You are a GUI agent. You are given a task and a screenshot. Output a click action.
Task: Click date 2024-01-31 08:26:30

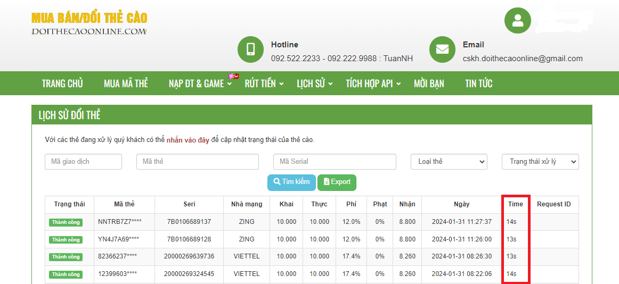click(461, 256)
